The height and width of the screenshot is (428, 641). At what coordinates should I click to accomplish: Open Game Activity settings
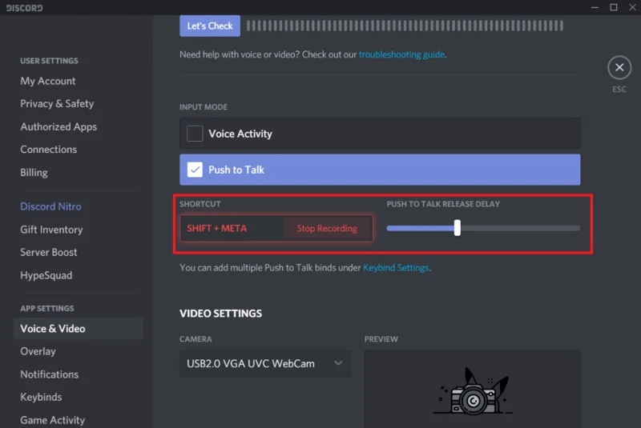(x=52, y=420)
